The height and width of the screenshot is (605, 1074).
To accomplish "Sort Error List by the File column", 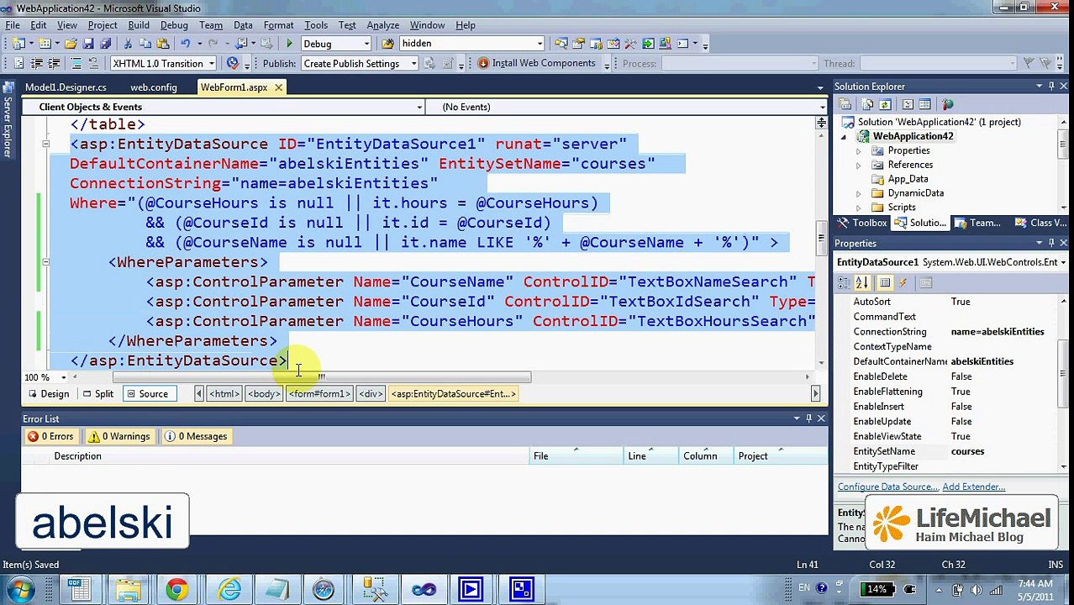I will pos(576,456).
